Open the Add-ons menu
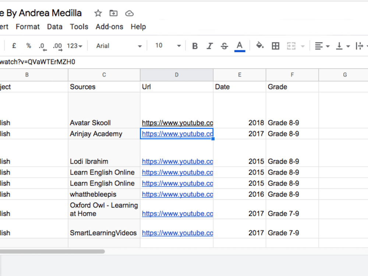Viewport: 368px width, 276px height. pyautogui.click(x=109, y=26)
